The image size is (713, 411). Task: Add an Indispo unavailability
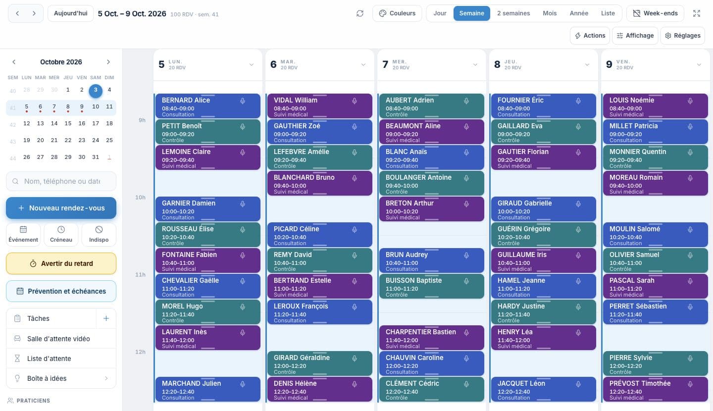99,235
